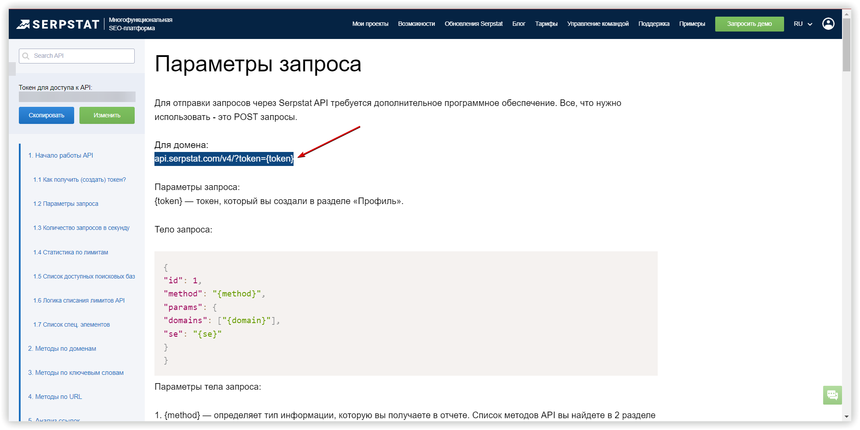The image size is (860, 430).
Task: Open the chat support widget
Action: [x=832, y=395]
